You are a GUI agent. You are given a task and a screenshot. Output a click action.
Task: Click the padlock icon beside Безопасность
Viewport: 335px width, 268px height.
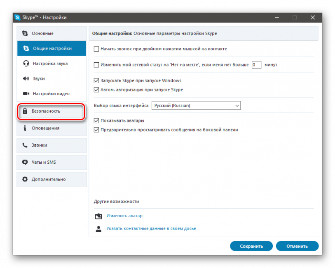pos(25,111)
